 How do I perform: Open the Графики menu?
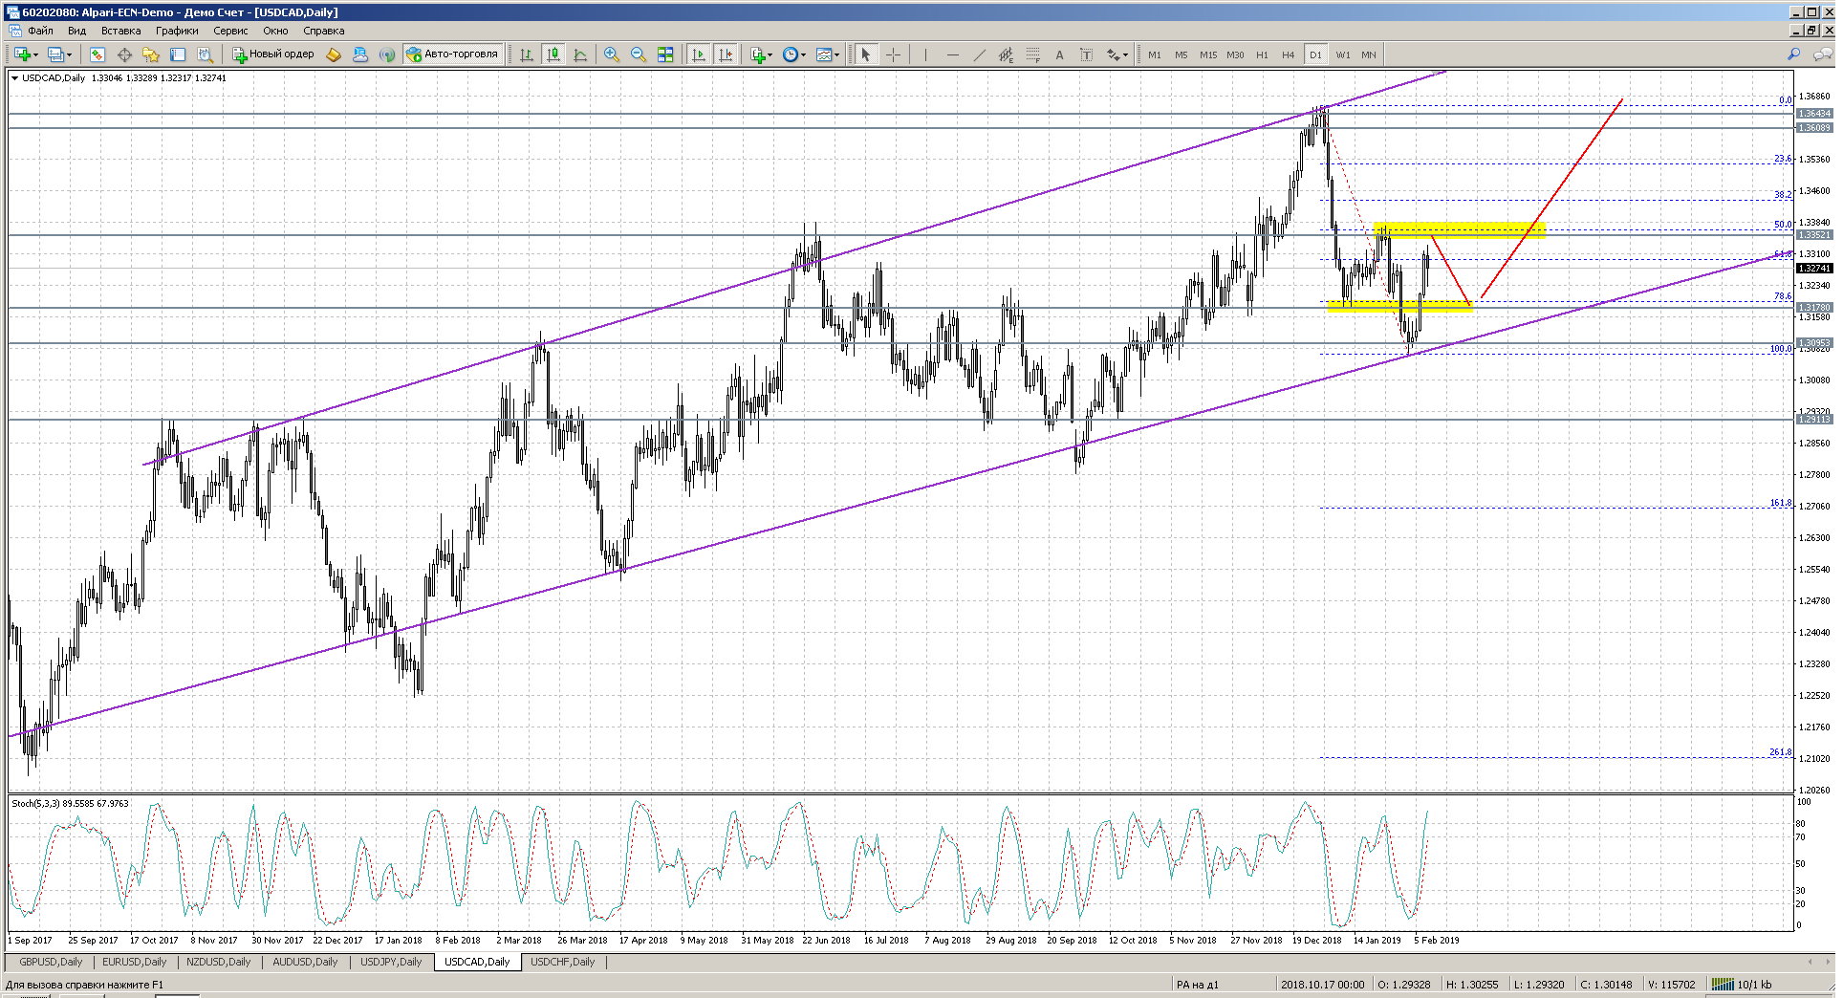point(177,31)
